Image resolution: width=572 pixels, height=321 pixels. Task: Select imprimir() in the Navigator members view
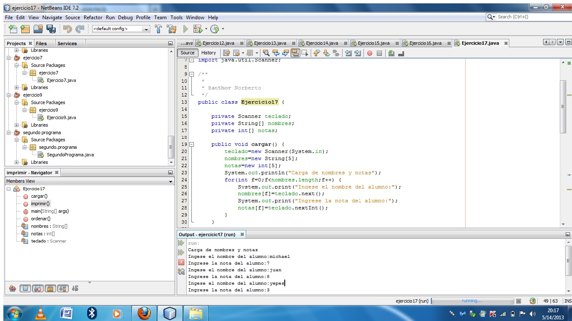click(40, 204)
